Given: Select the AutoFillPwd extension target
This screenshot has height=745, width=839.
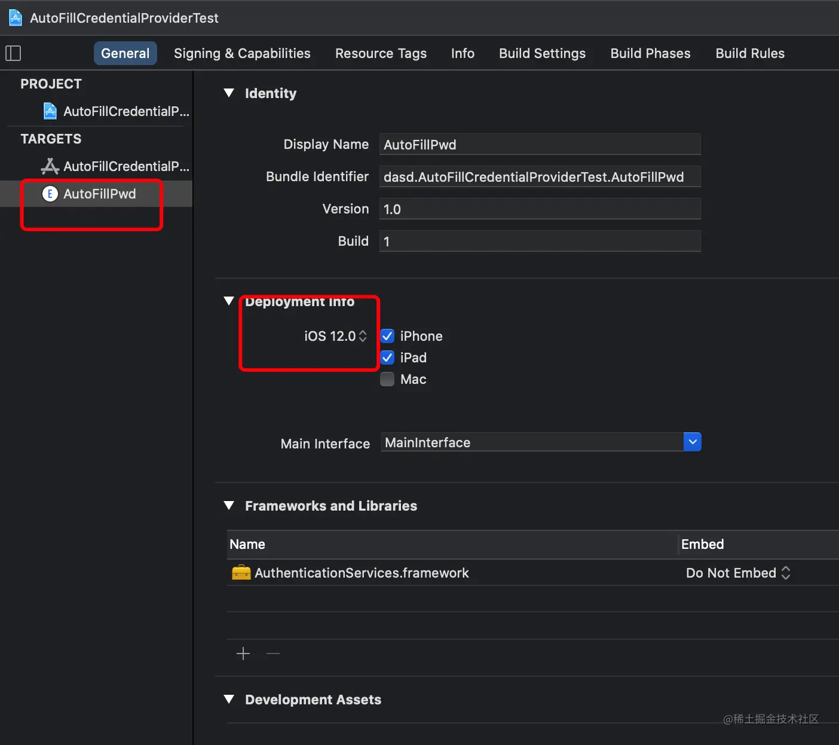Looking at the screenshot, I should click(x=96, y=194).
